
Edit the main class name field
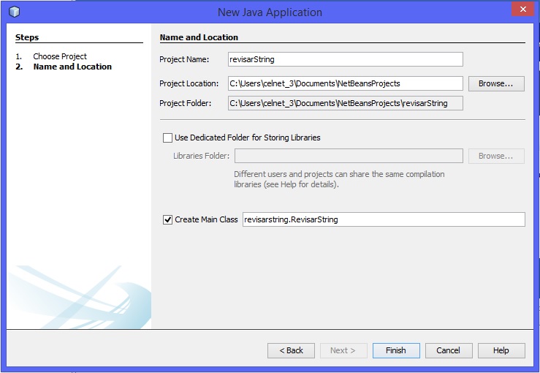(383, 219)
